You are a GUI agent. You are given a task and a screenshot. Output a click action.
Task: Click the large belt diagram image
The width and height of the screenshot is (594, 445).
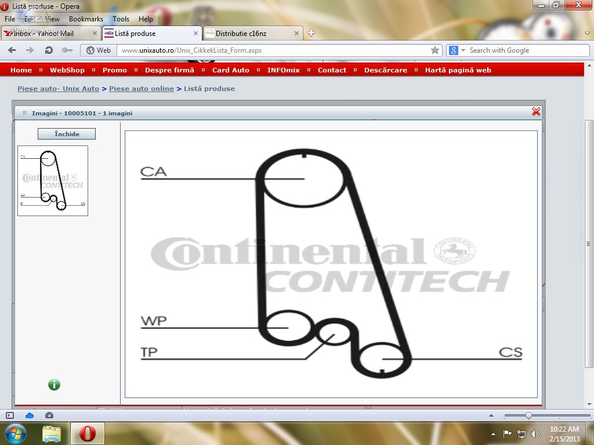click(x=331, y=264)
